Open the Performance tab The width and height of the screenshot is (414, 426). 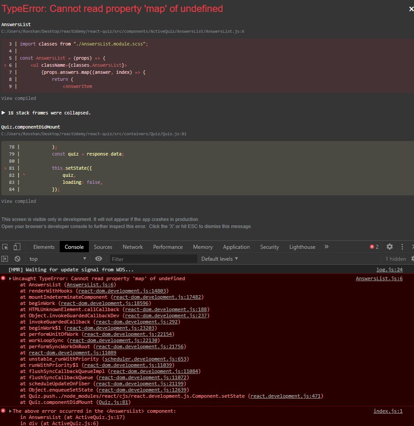[x=168, y=247]
